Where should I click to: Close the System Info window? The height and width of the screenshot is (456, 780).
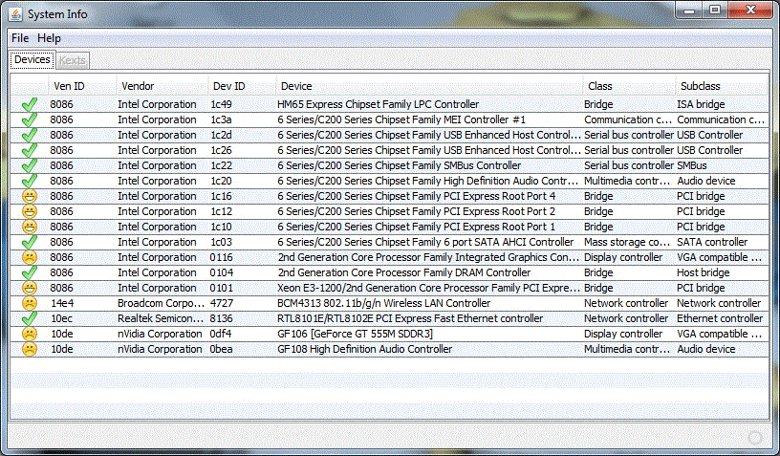click(750, 11)
